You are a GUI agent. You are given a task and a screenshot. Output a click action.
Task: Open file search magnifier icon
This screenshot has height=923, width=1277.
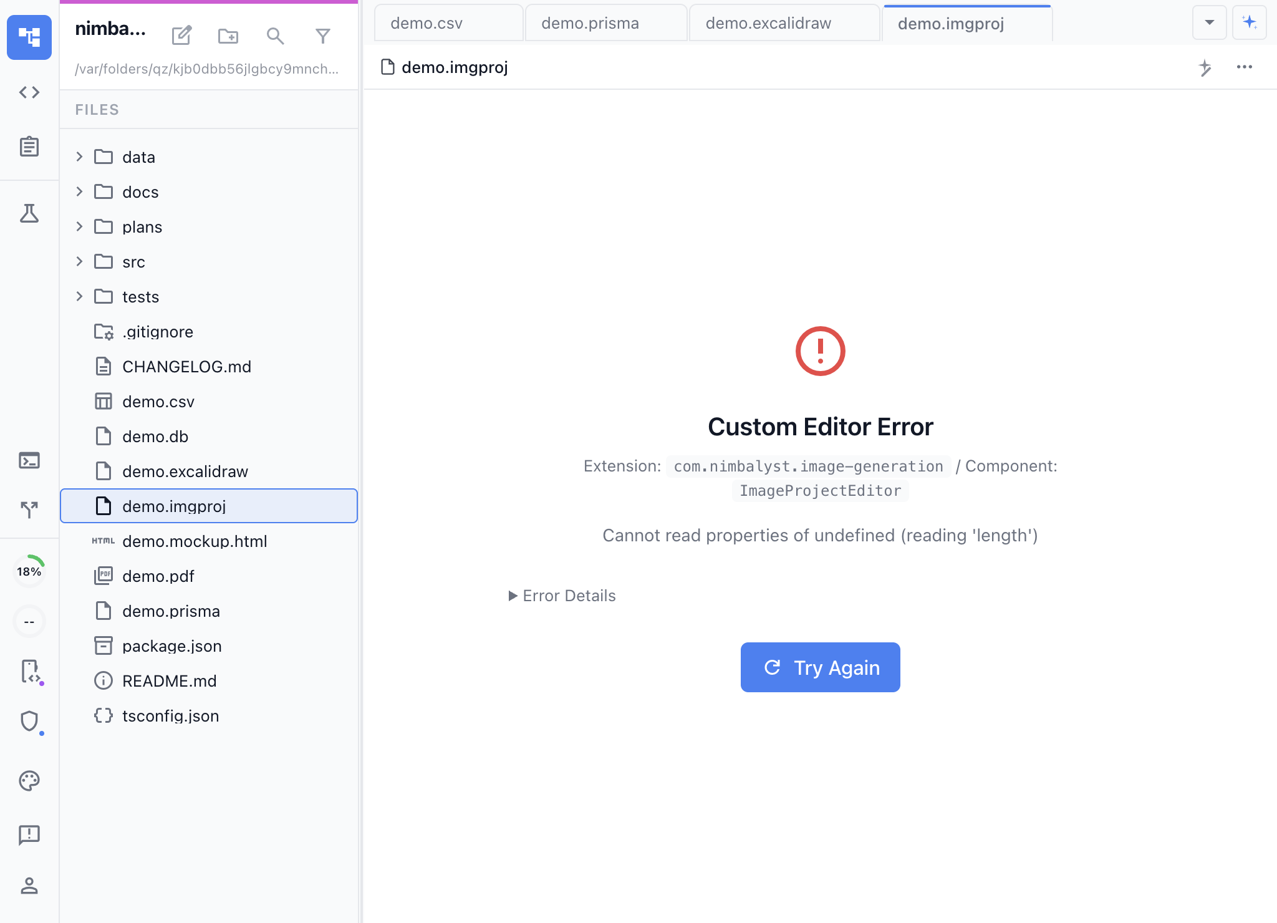(275, 36)
